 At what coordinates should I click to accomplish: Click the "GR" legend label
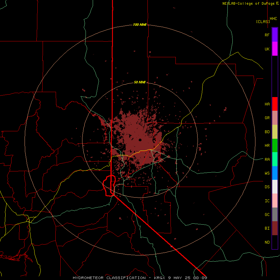[267, 118]
